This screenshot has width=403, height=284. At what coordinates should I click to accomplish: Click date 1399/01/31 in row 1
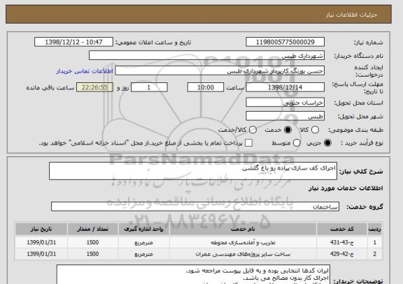(x=41, y=242)
